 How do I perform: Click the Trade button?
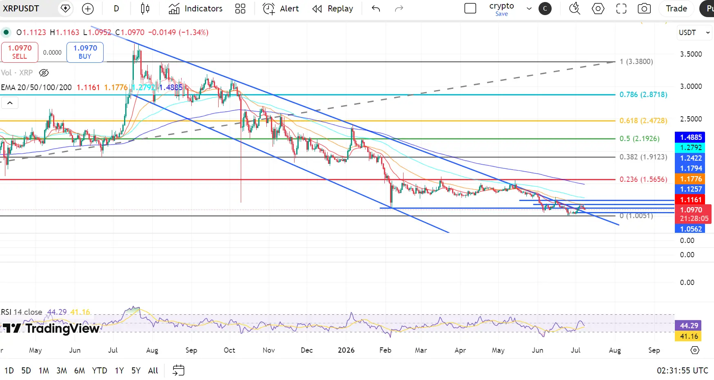(676, 9)
